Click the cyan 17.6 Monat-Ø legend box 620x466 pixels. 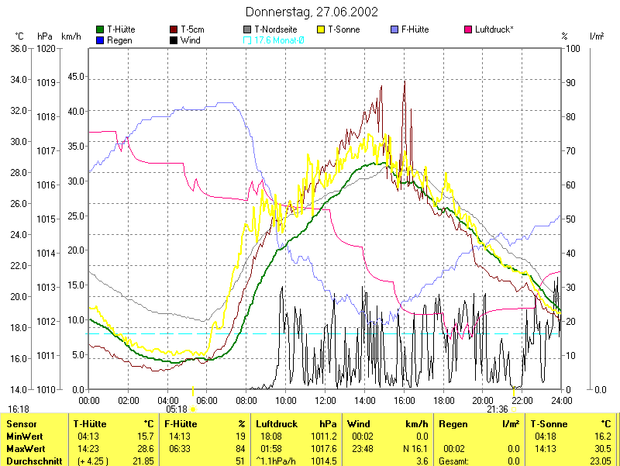247,40
